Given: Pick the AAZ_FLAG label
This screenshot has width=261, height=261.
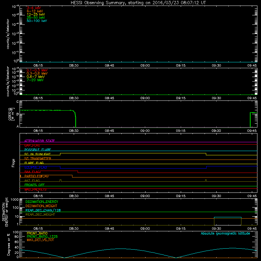Looking at the screenshot, I should click(32, 180).
